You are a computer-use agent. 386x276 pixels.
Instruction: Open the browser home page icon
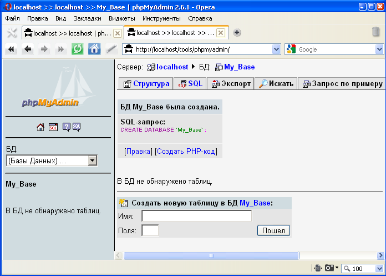(x=94, y=49)
